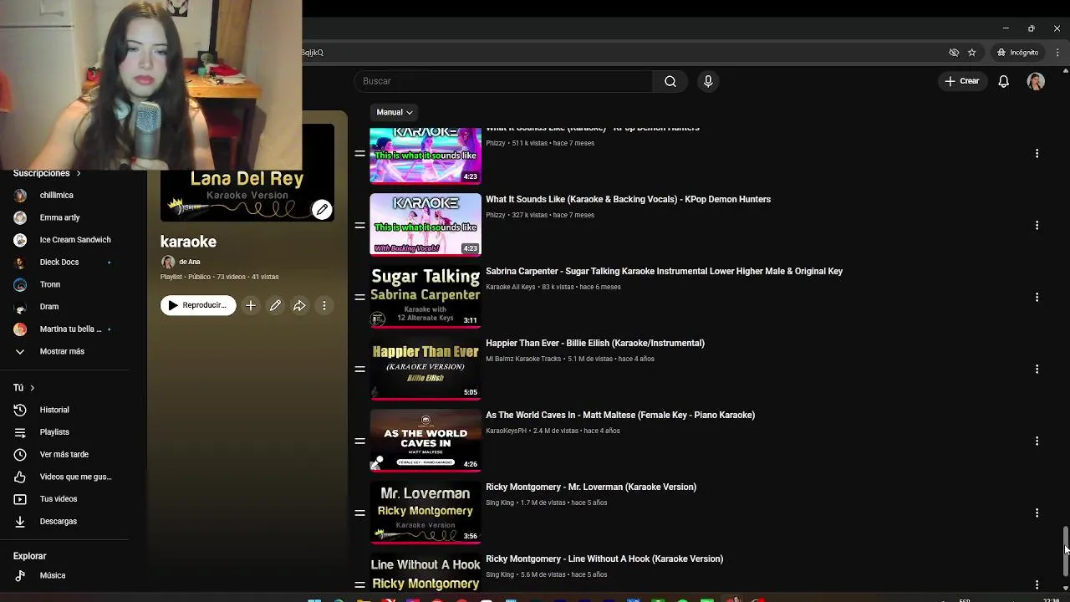Open Sing King channel under Mr. Loverman
This screenshot has height=602, width=1070.
click(500, 503)
